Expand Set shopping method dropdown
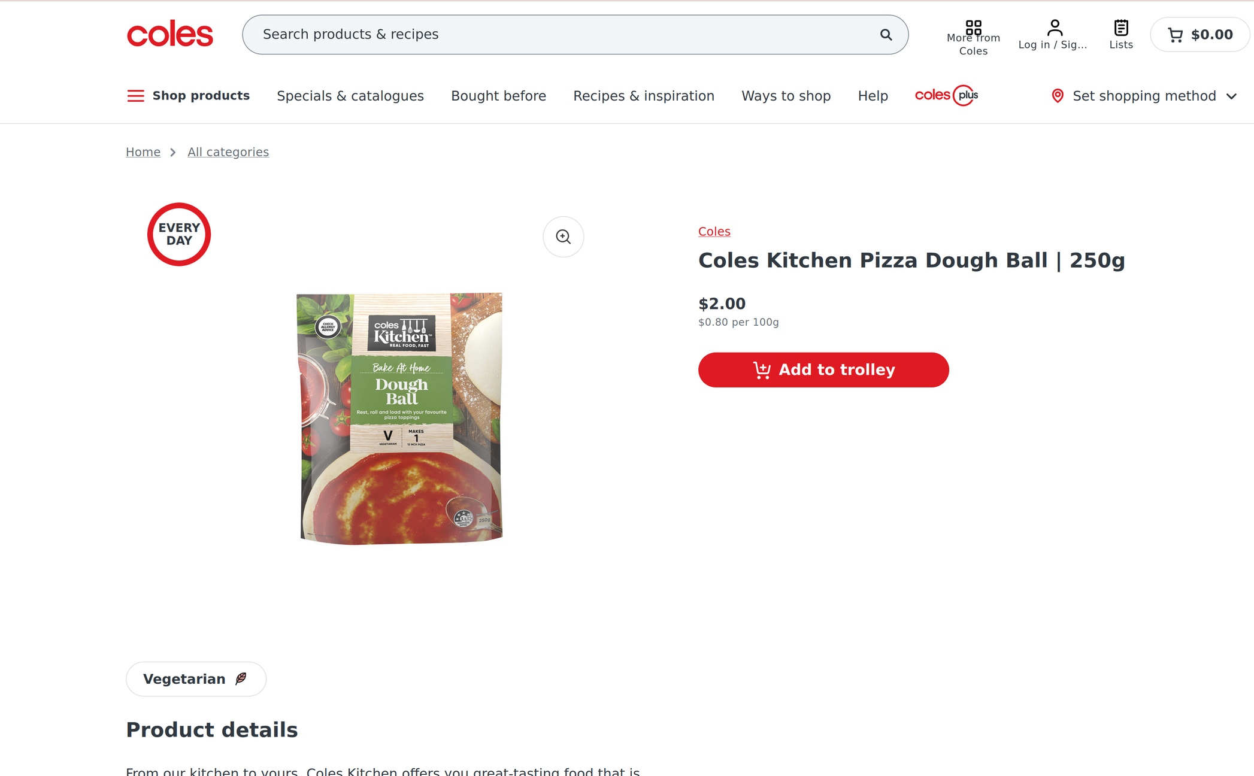Image resolution: width=1254 pixels, height=776 pixels. pyautogui.click(x=1144, y=96)
